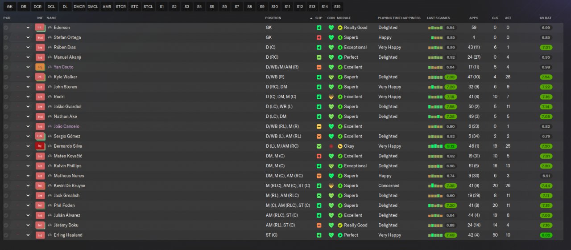Click Rúben Dias's condition heart icon

331,47
